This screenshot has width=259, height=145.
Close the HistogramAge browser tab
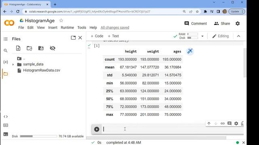[x=47, y=4]
